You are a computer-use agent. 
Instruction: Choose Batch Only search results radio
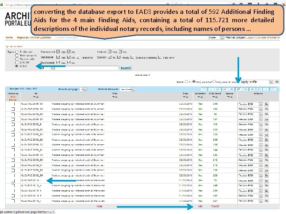(x=214, y=82)
